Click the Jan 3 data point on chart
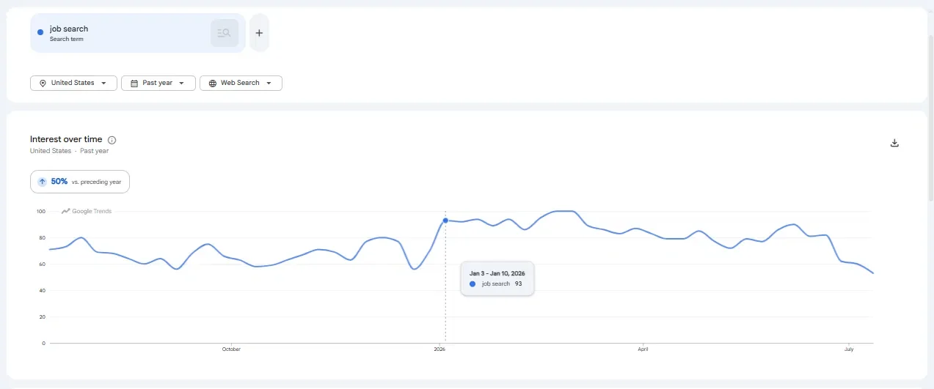 coord(445,221)
